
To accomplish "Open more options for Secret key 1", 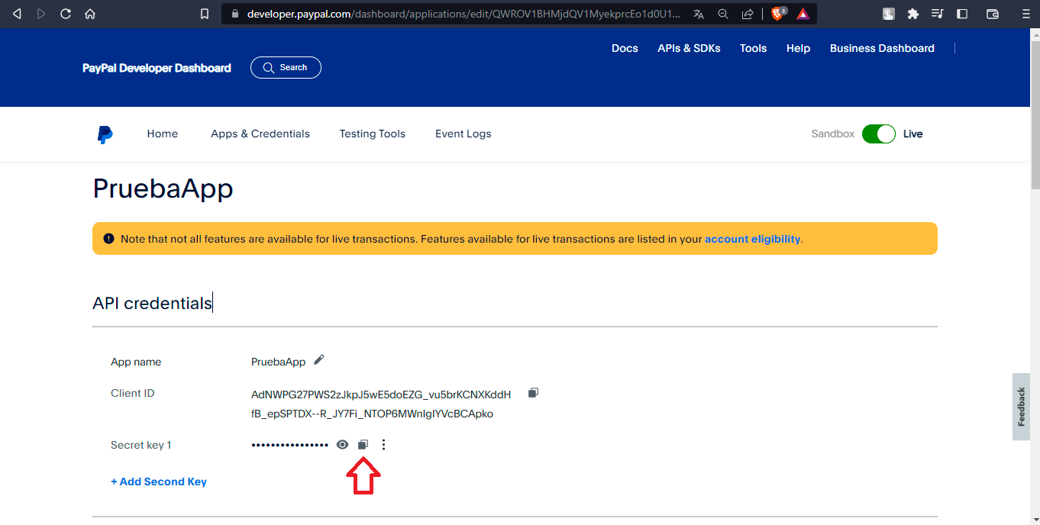I will [383, 445].
